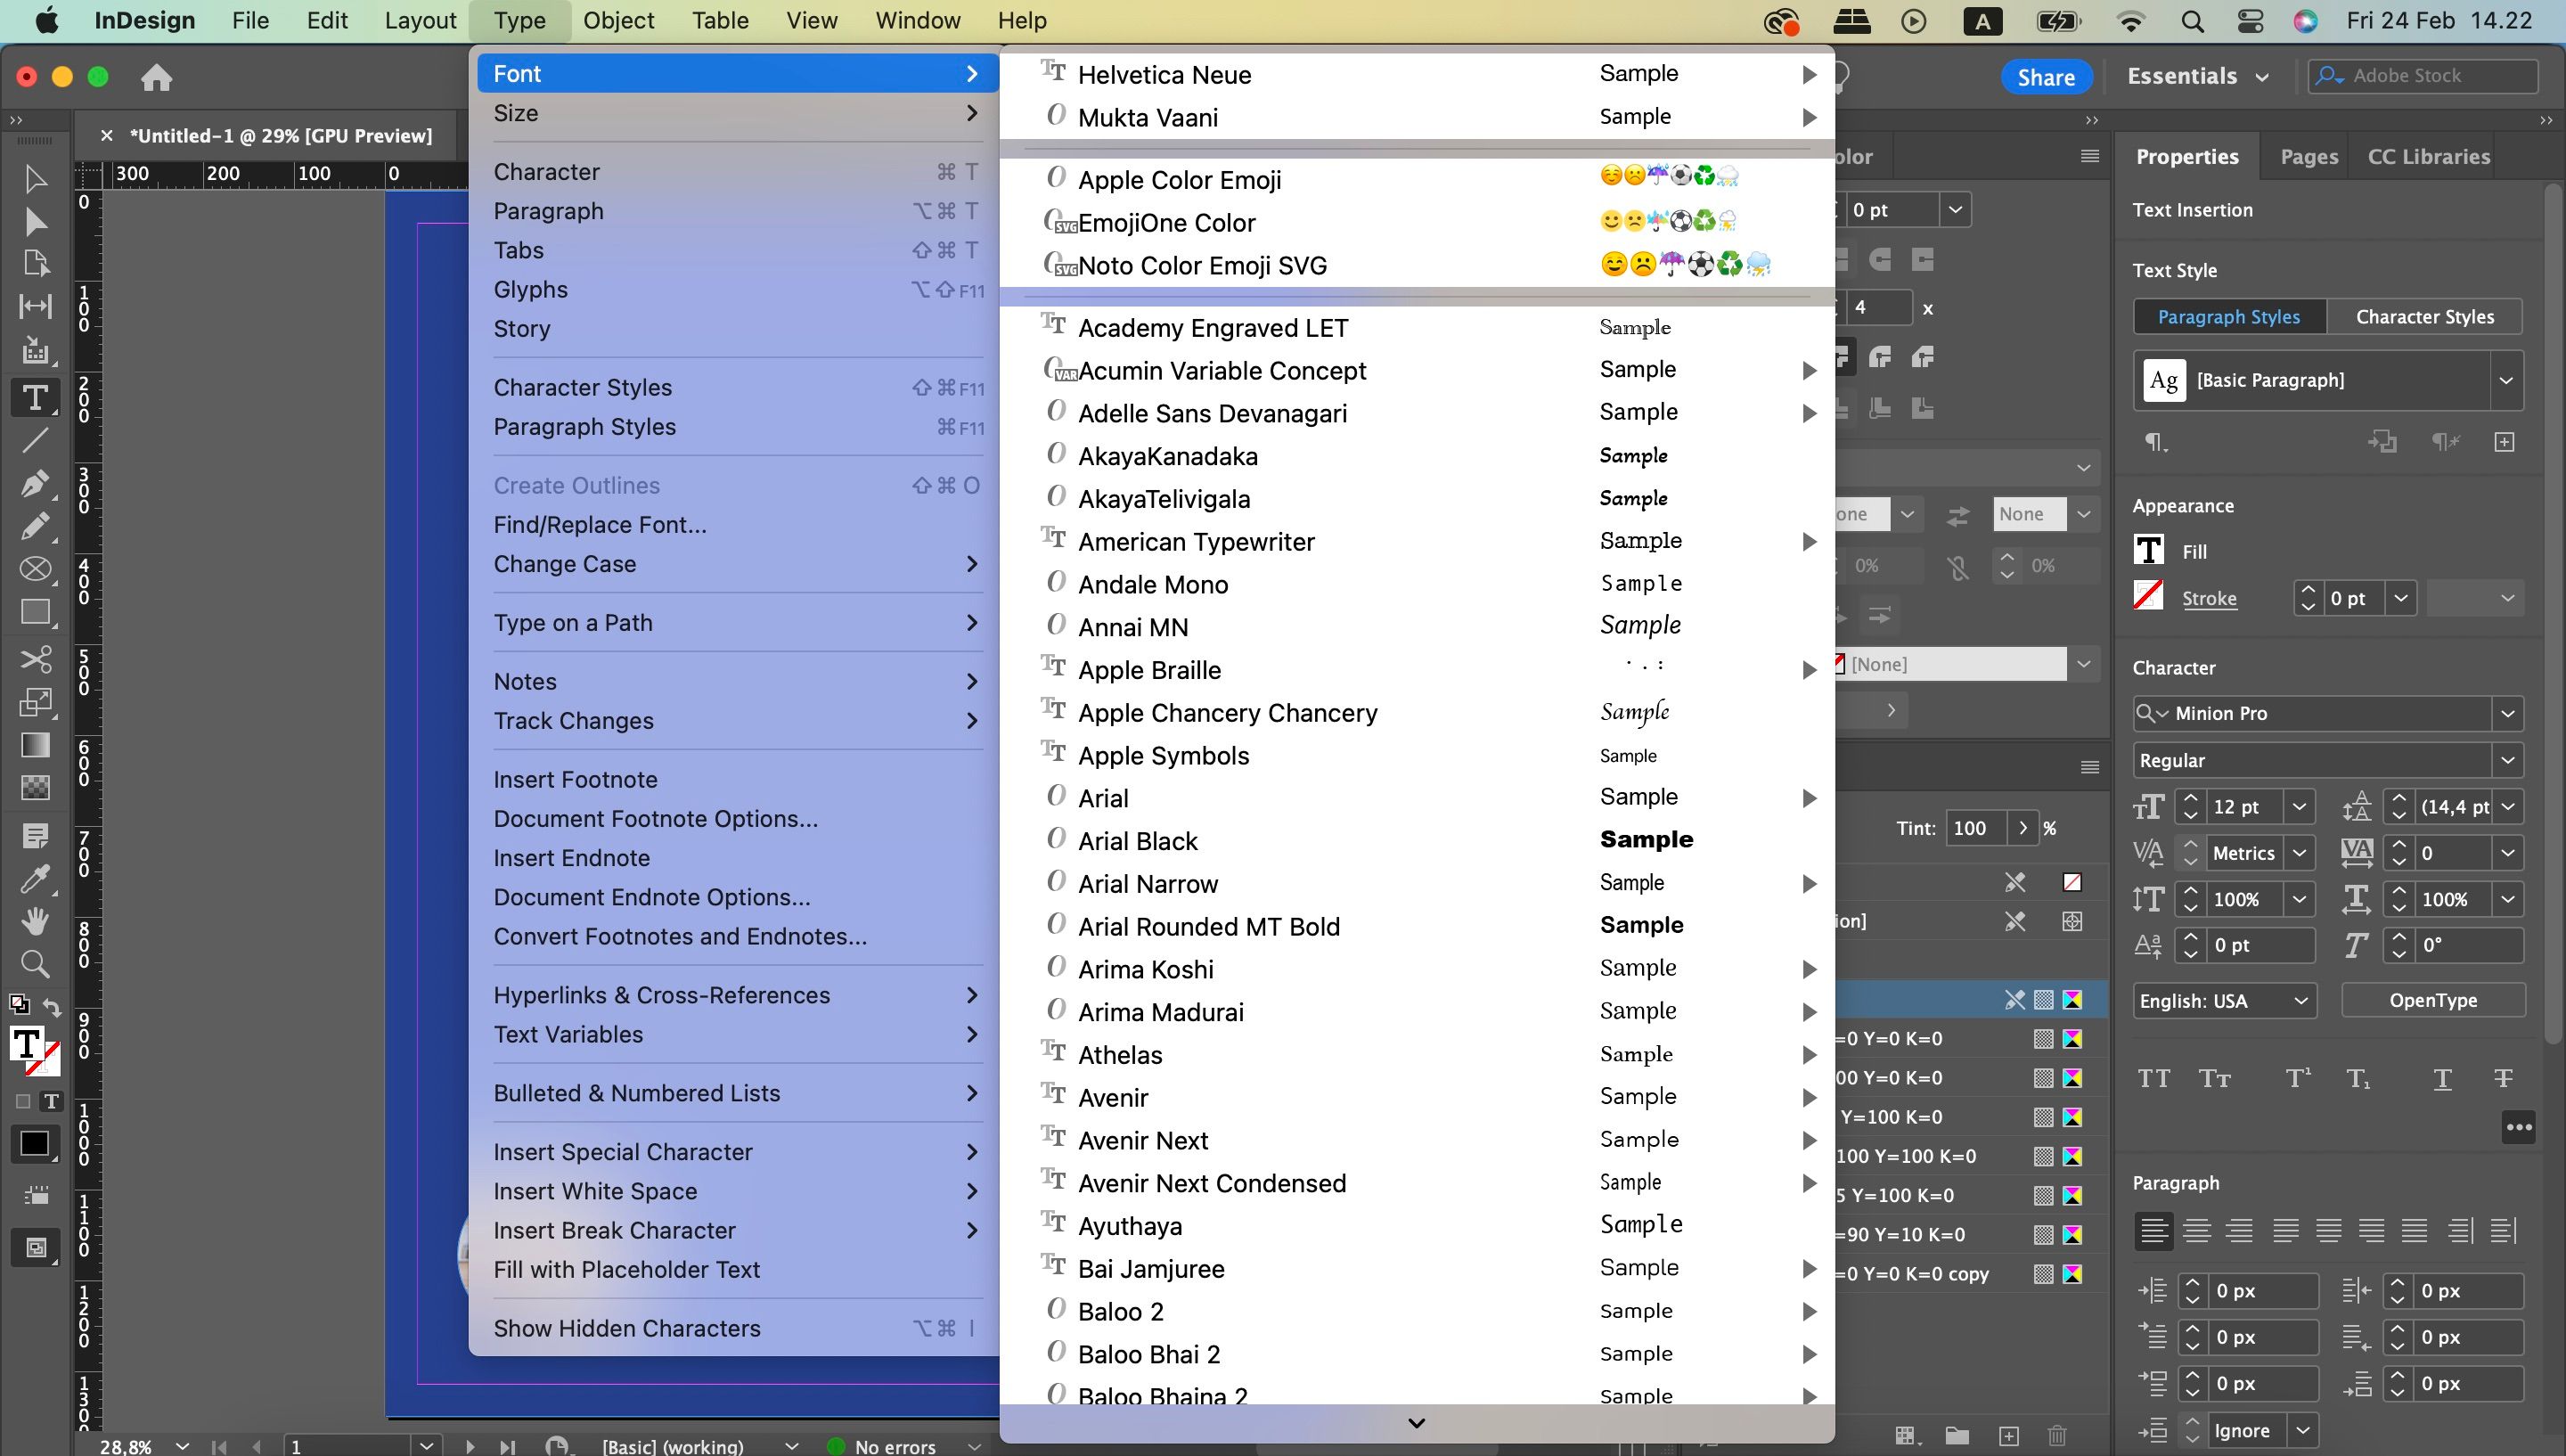2566x1456 pixels.
Task: Open the Regular font style dropdown
Action: coord(2507,760)
